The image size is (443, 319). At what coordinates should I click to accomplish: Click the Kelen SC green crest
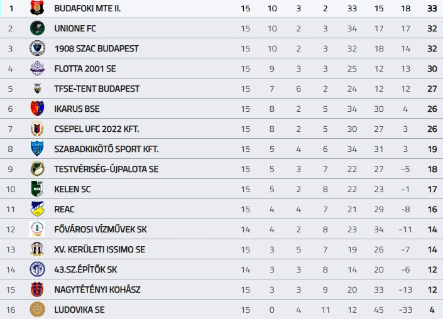pyautogui.click(x=37, y=189)
